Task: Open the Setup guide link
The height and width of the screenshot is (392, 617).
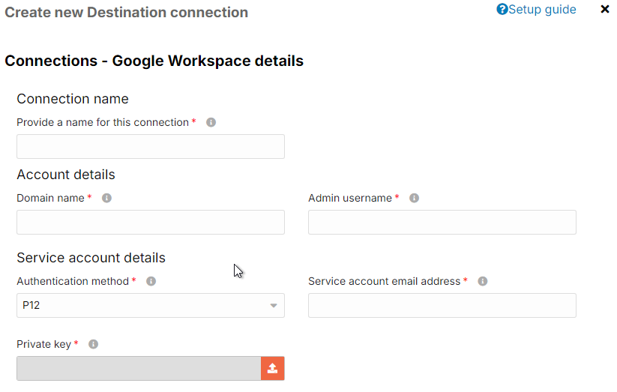Action: point(542,10)
